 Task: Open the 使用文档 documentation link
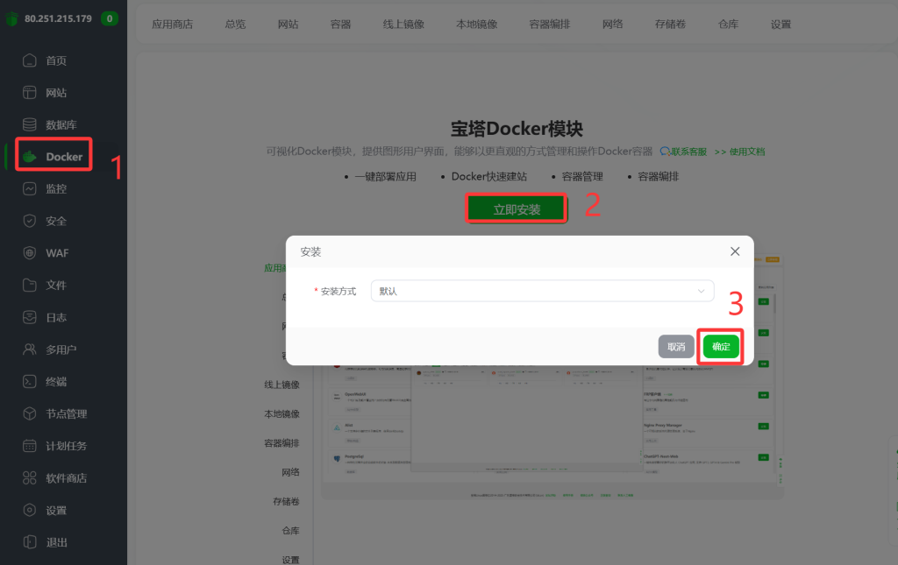pos(745,151)
